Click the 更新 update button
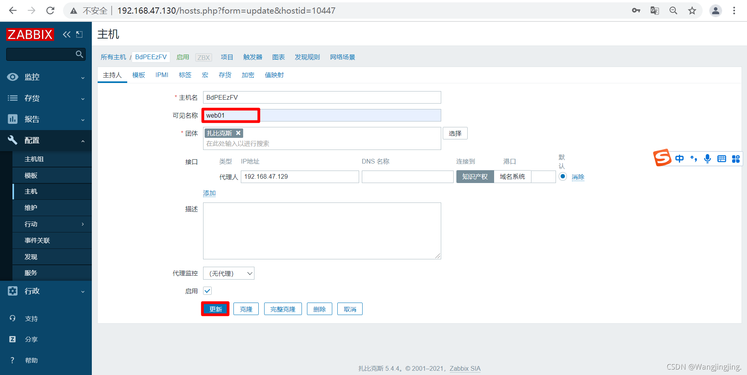 215,309
